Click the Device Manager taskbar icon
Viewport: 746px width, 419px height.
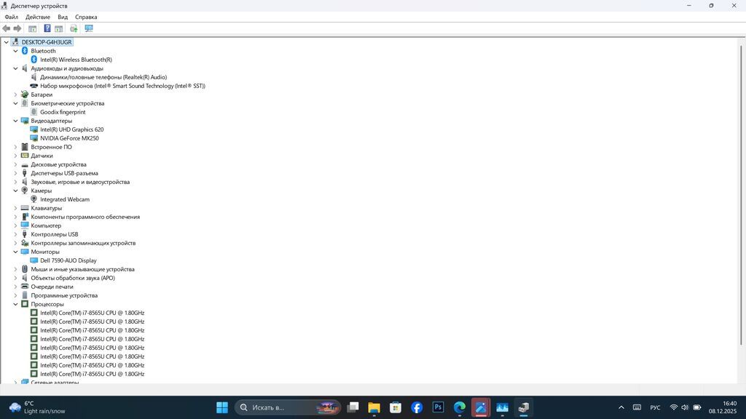[x=524, y=407]
